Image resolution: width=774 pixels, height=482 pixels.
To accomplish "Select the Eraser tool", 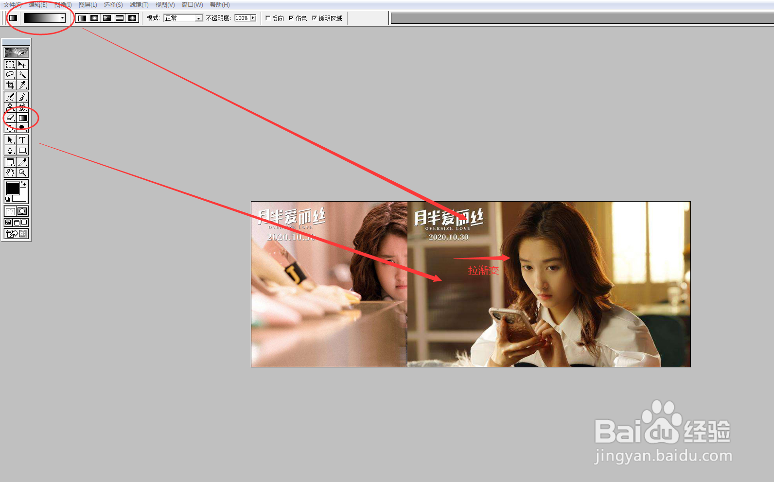I will (10, 118).
